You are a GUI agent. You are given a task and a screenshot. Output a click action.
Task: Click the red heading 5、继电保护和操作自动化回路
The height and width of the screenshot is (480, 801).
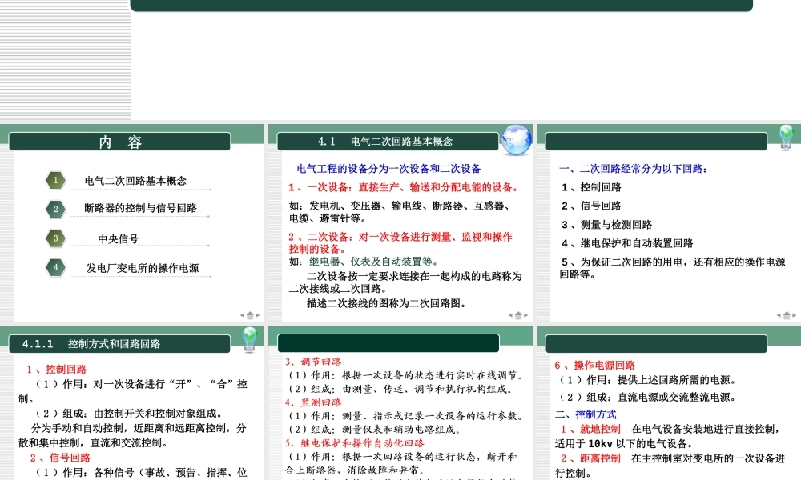[x=355, y=442]
